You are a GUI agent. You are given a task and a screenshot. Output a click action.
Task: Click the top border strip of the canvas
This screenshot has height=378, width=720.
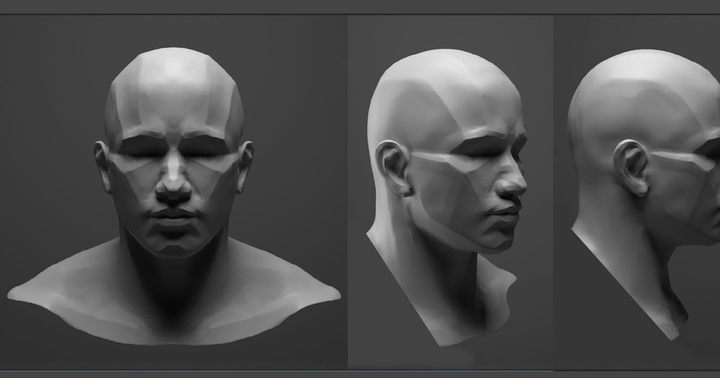point(360,7)
